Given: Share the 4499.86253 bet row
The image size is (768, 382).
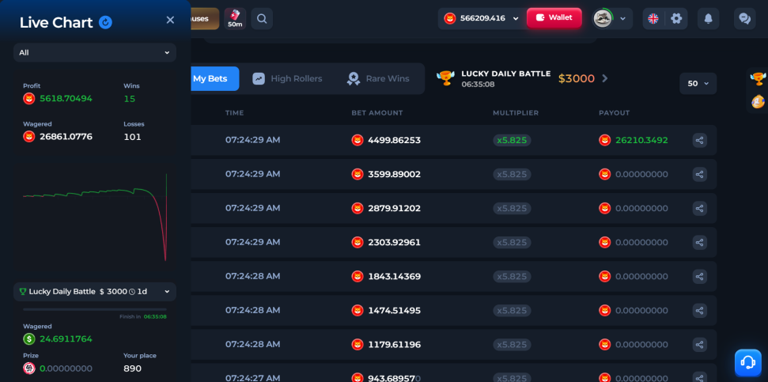Looking at the screenshot, I should (x=699, y=141).
